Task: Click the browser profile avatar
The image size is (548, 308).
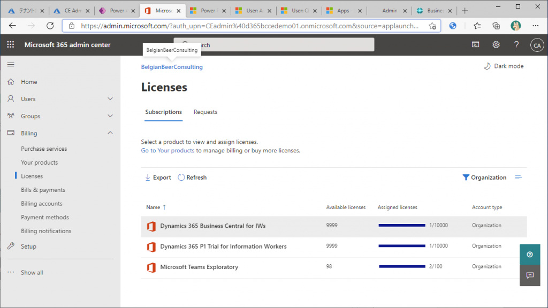Action: click(x=515, y=26)
